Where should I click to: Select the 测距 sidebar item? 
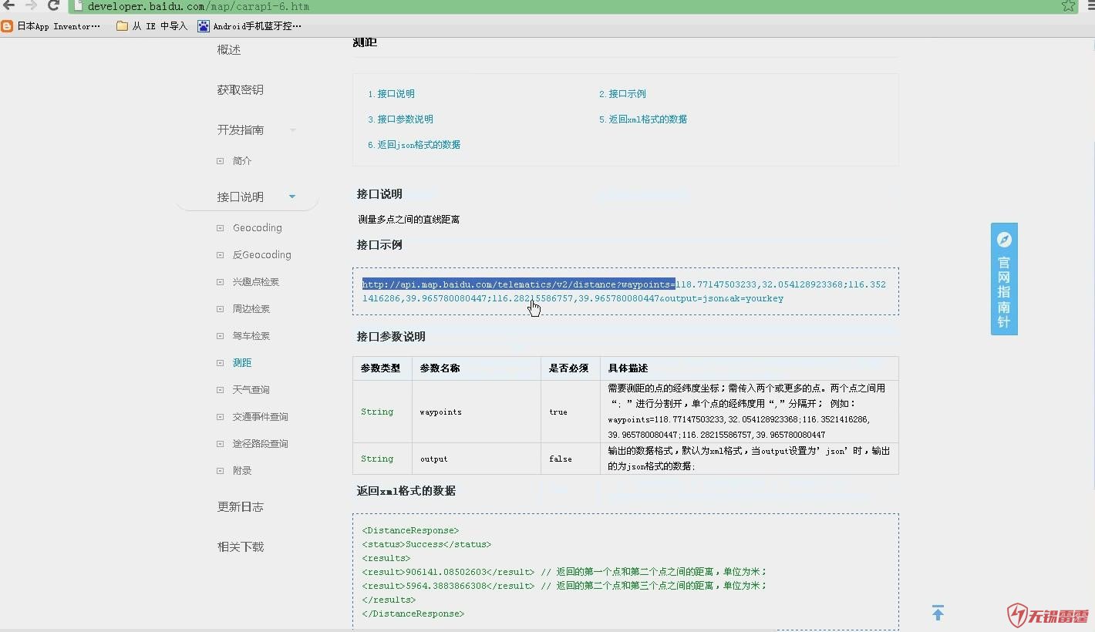click(x=242, y=363)
